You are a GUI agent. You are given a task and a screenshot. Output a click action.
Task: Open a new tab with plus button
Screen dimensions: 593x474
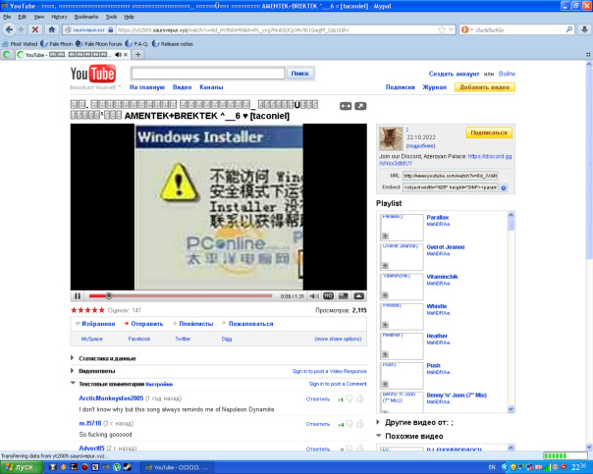point(138,54)
